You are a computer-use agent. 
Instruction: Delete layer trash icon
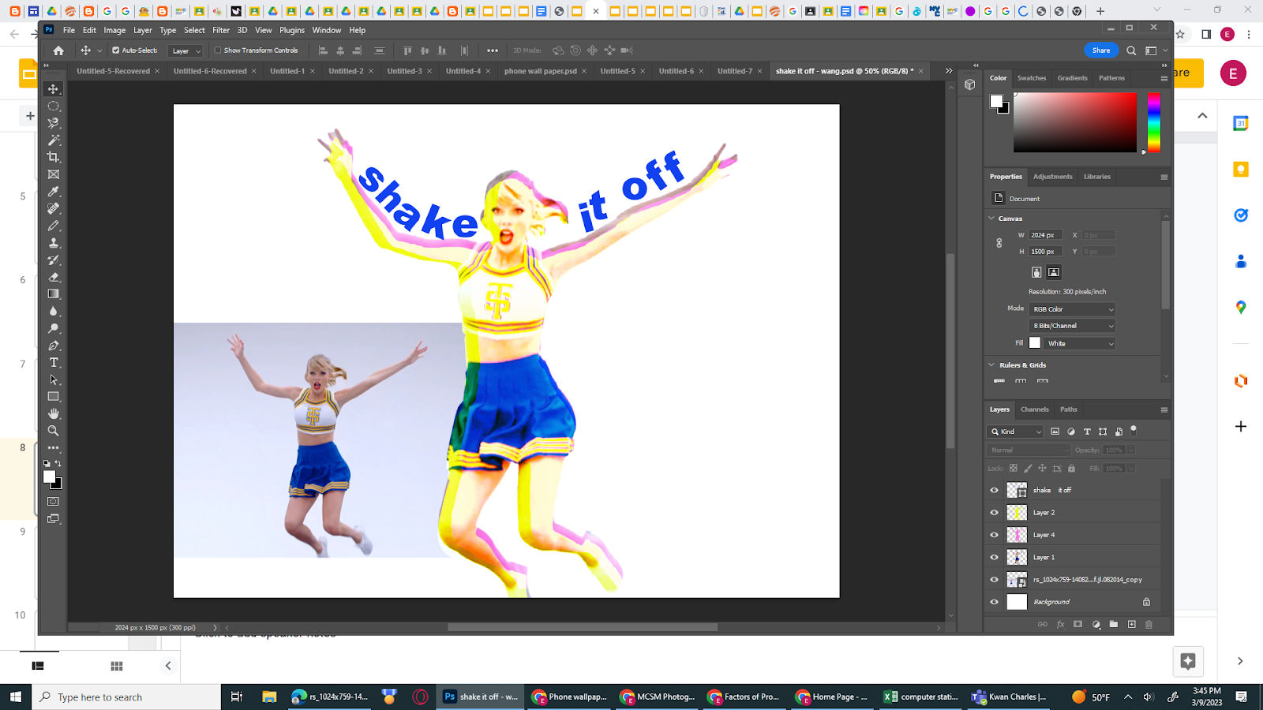point(1149,624)
